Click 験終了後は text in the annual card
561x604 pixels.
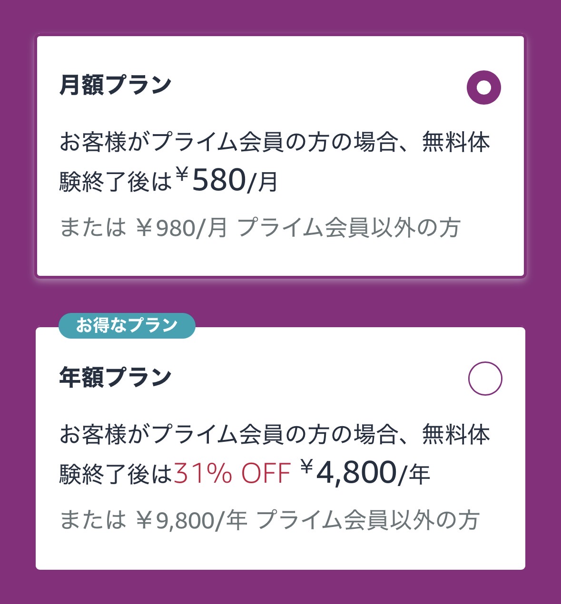pyautogui.click(x=115, y=474)
